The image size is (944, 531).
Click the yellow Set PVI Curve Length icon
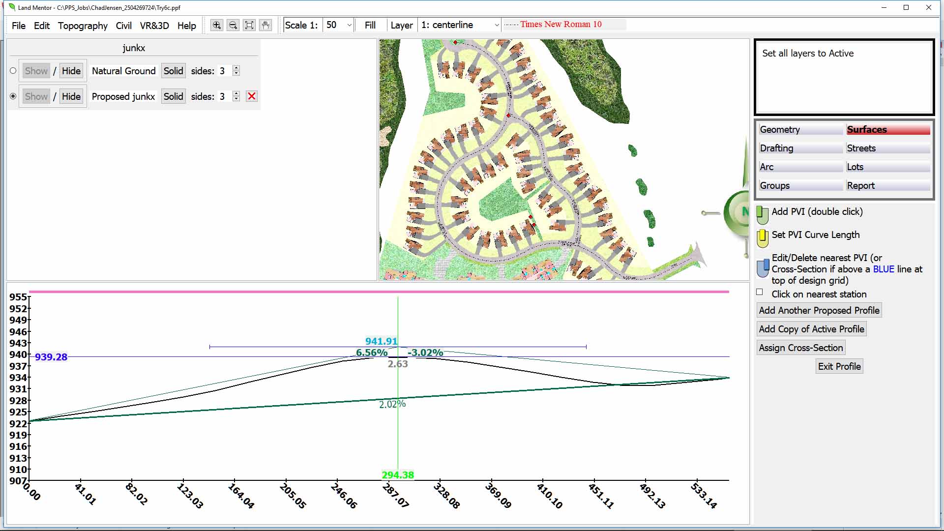(x=762, y=237)
